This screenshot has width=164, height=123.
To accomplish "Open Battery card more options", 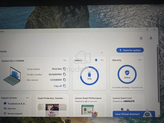I will (x=102, y=60).
